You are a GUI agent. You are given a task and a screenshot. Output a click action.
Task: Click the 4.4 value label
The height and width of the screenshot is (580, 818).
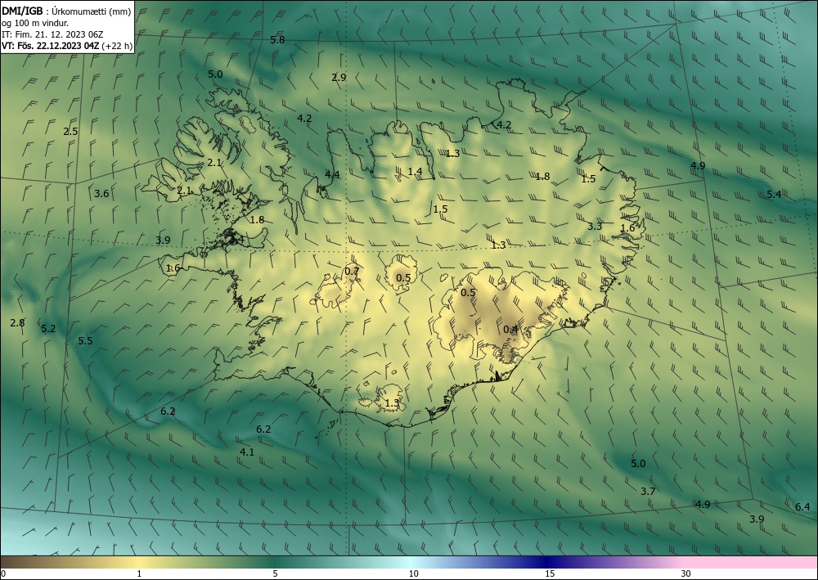(x=332, y=174)
